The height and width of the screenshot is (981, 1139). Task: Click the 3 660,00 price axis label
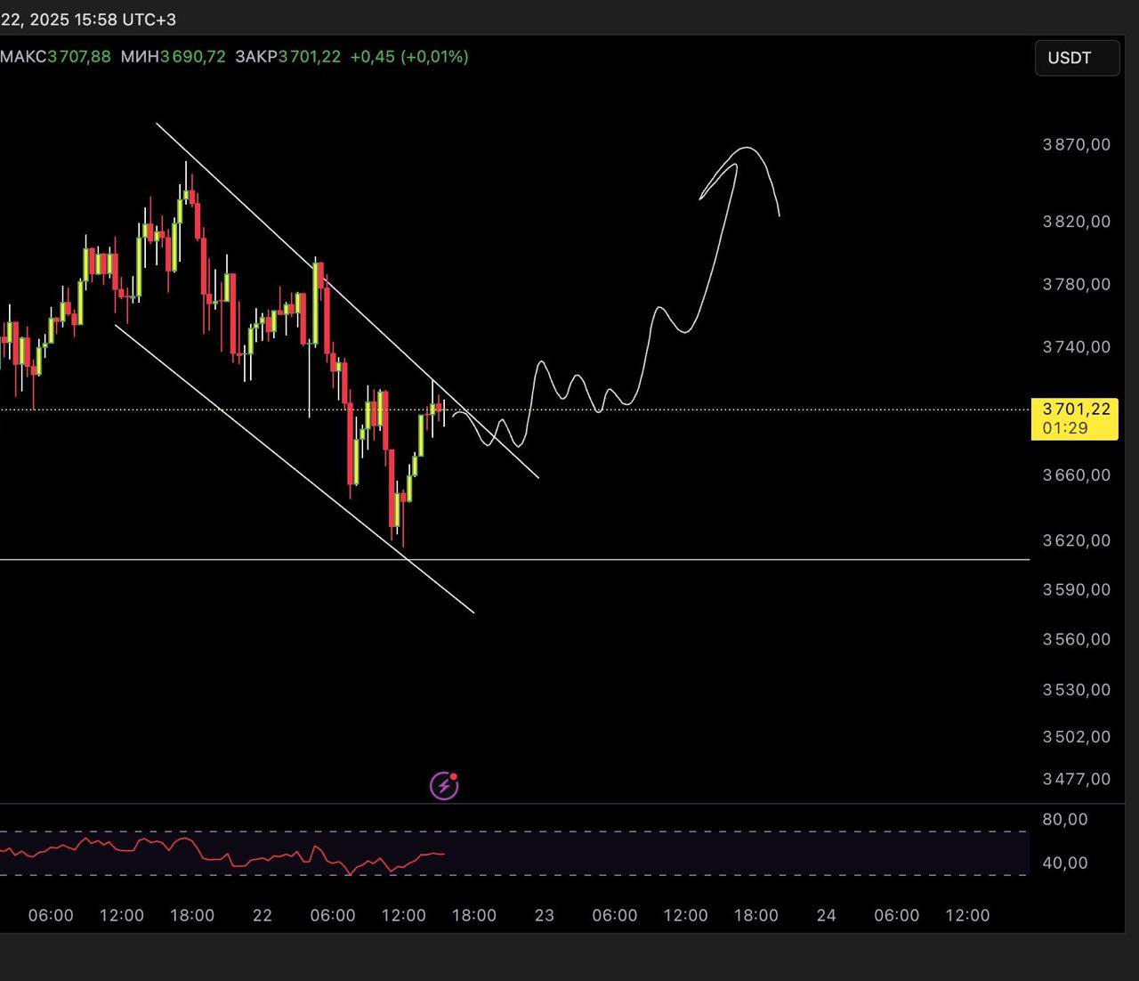(x=1077, y=474)
